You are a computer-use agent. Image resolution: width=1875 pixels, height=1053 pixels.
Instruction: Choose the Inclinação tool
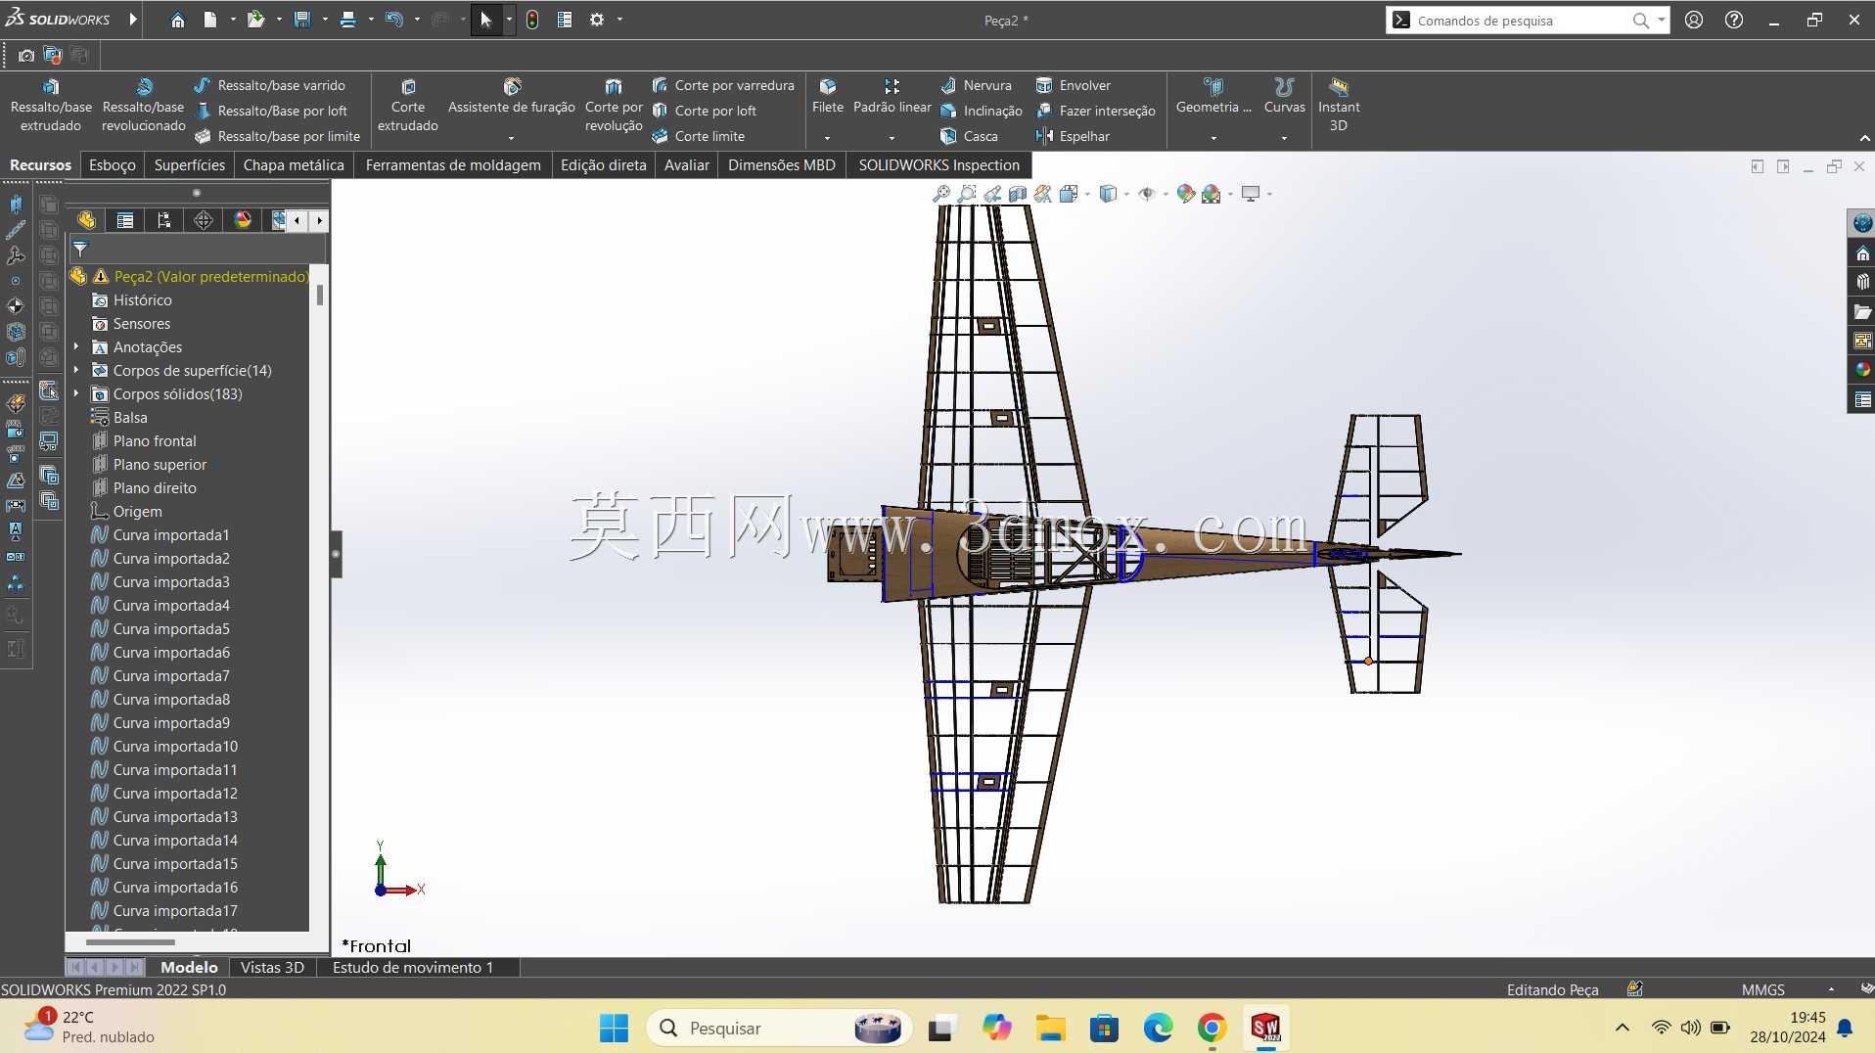coord(982,111)
